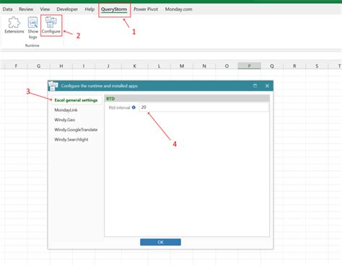Select column R header
342x266 pixels.
coord(294,66)
